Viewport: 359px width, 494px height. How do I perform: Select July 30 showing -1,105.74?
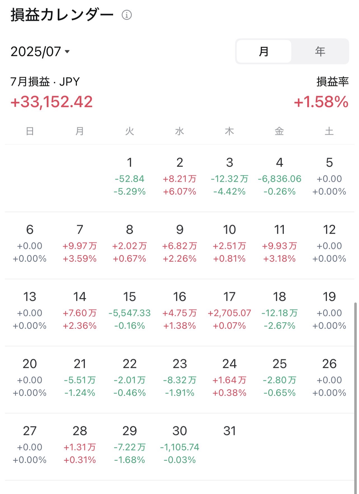180,446
